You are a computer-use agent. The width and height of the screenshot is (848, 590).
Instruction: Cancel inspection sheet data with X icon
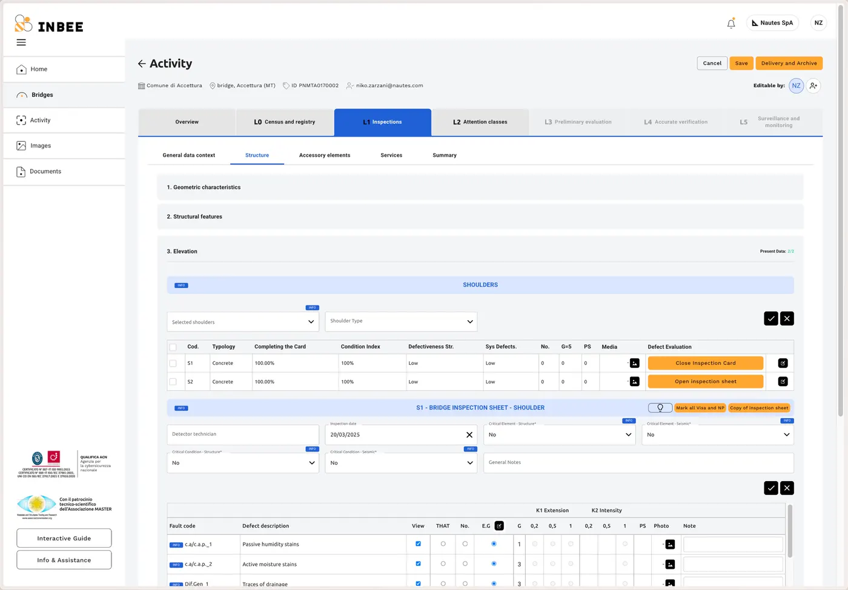787,488
